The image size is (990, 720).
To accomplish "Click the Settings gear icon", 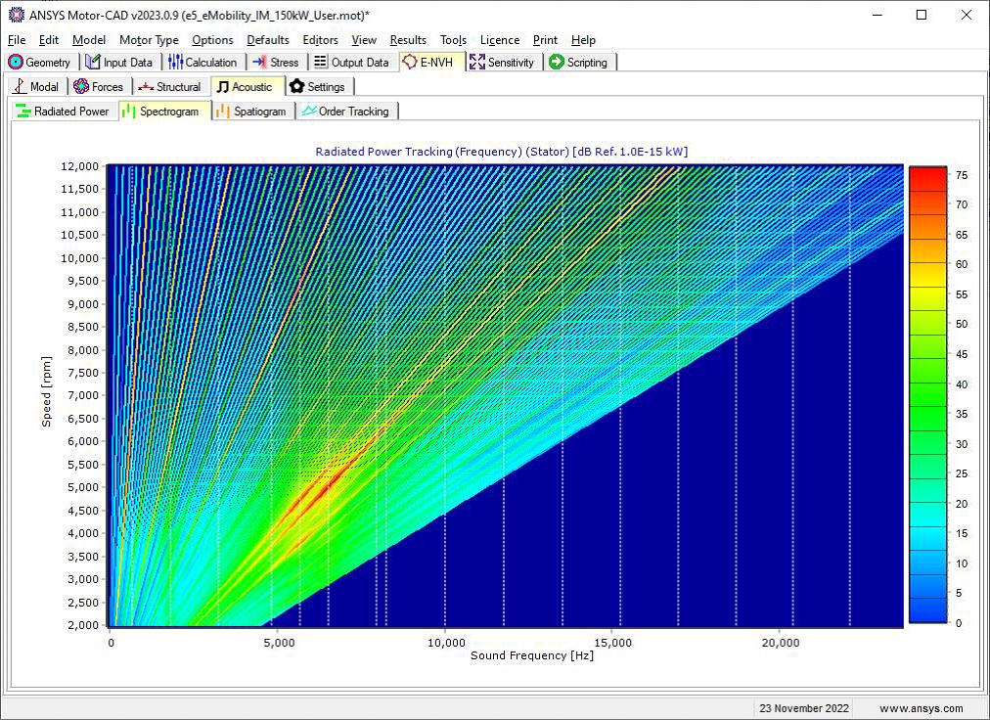I will point(297,86).
